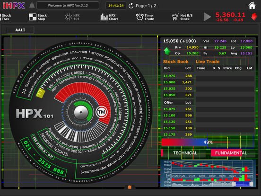261x196 pixels.
Task: Open the candlestick chart thumbnail
Action: click(208, 173)
